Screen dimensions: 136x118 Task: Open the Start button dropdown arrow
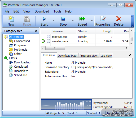coord(54,21)
